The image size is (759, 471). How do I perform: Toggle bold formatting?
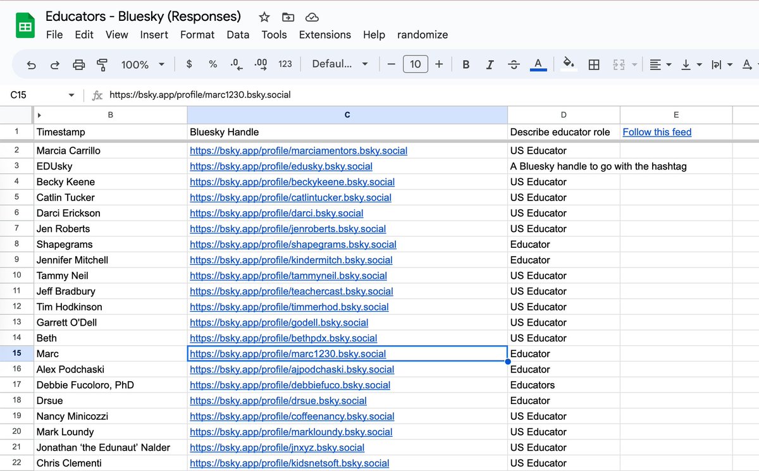466,64
